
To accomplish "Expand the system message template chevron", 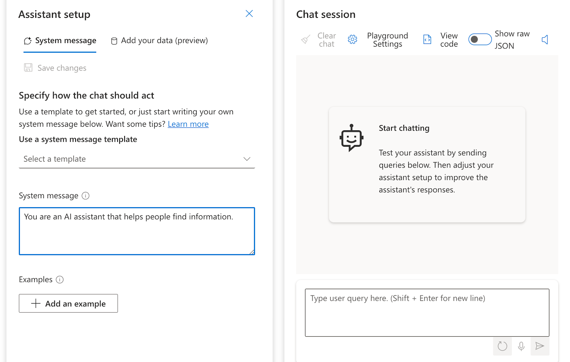I will click(247, 159).
